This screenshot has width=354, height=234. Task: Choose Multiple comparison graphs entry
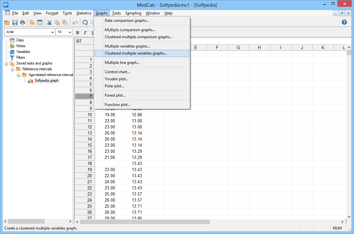point(142,30)
